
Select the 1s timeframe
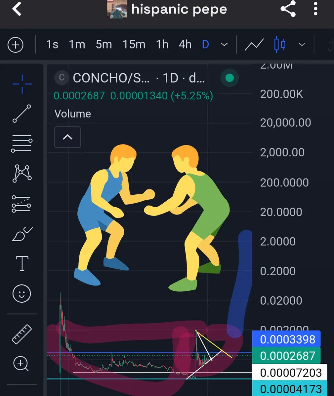click(52, 45)
